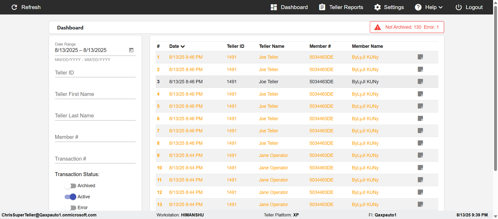This screenshot has height=219, width=498.
Task: Open the Dashboard menu item
Action: (289, 7)
